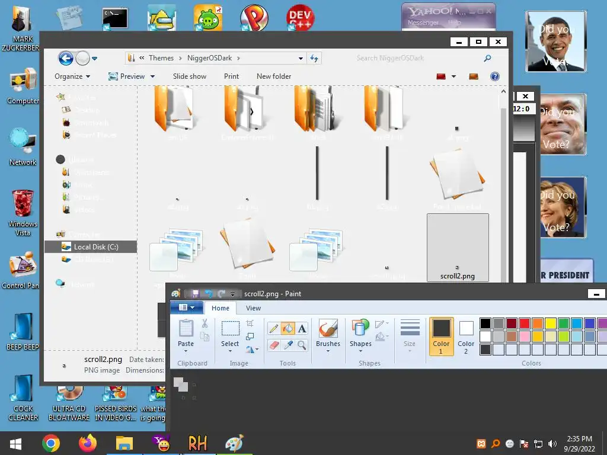Activate Color 2 in Paint

[x=466, y=337]
